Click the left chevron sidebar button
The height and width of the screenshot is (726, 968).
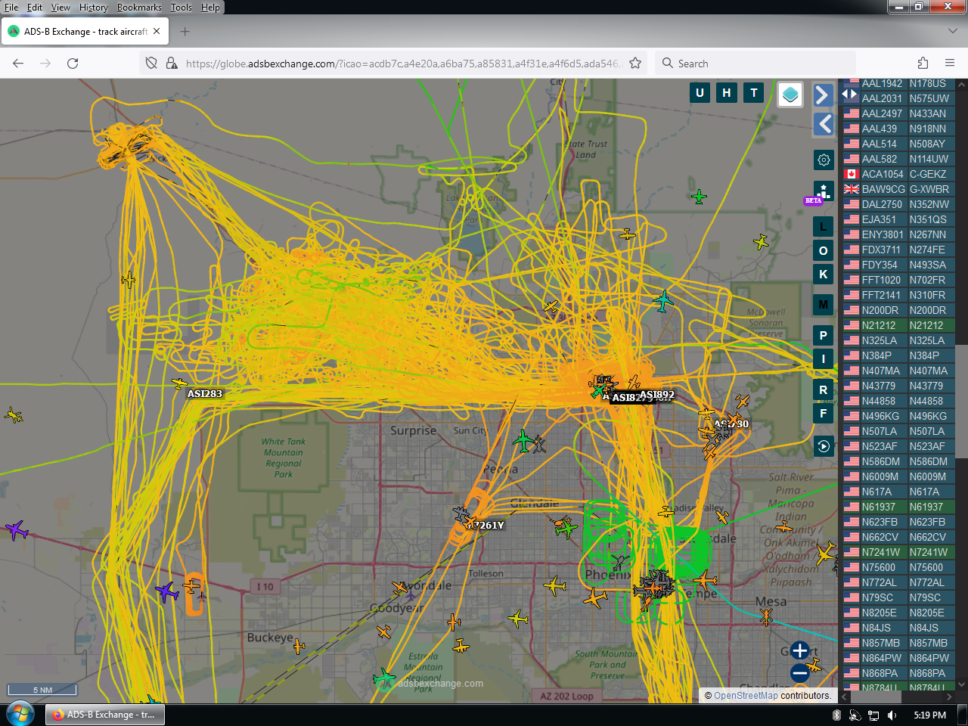coord(823,124)
